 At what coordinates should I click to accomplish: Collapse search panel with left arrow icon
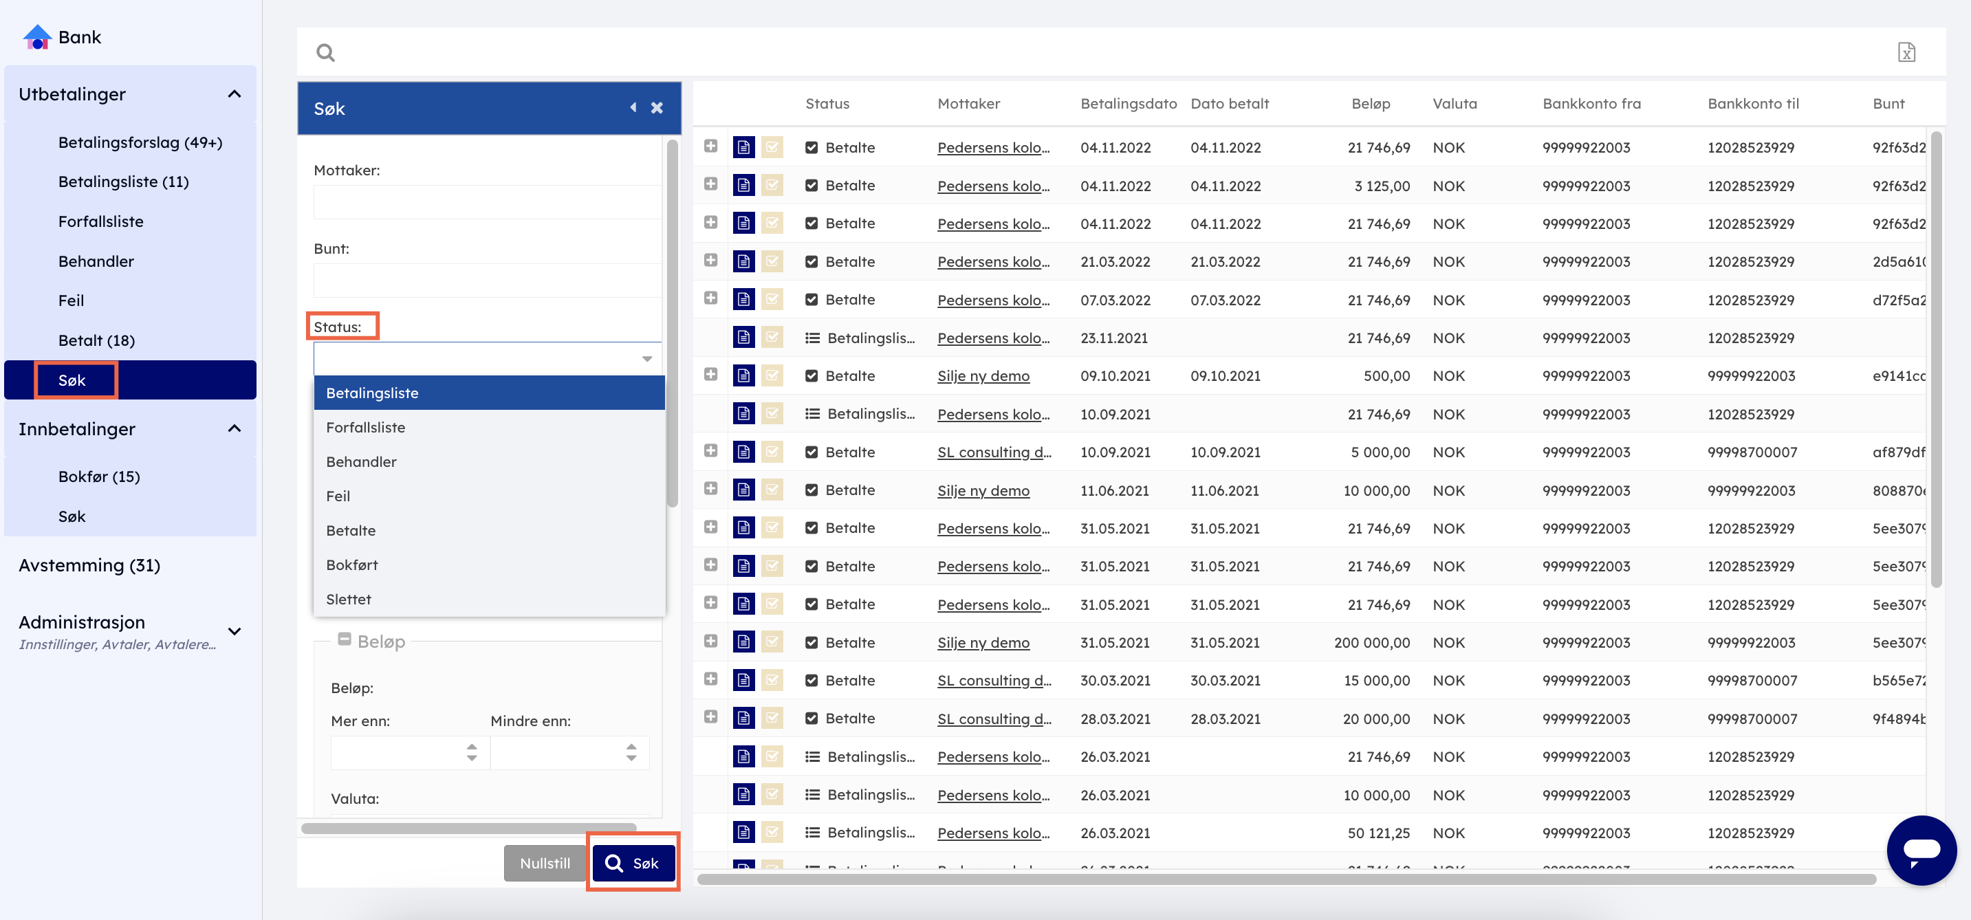coord(633,108)
